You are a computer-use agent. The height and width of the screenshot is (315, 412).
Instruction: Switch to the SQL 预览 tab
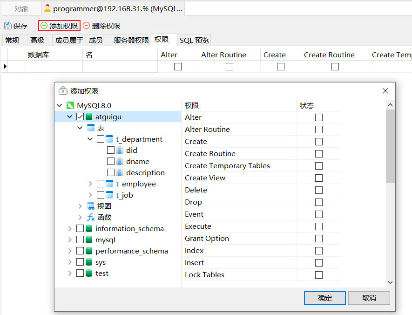pos(194,40)
